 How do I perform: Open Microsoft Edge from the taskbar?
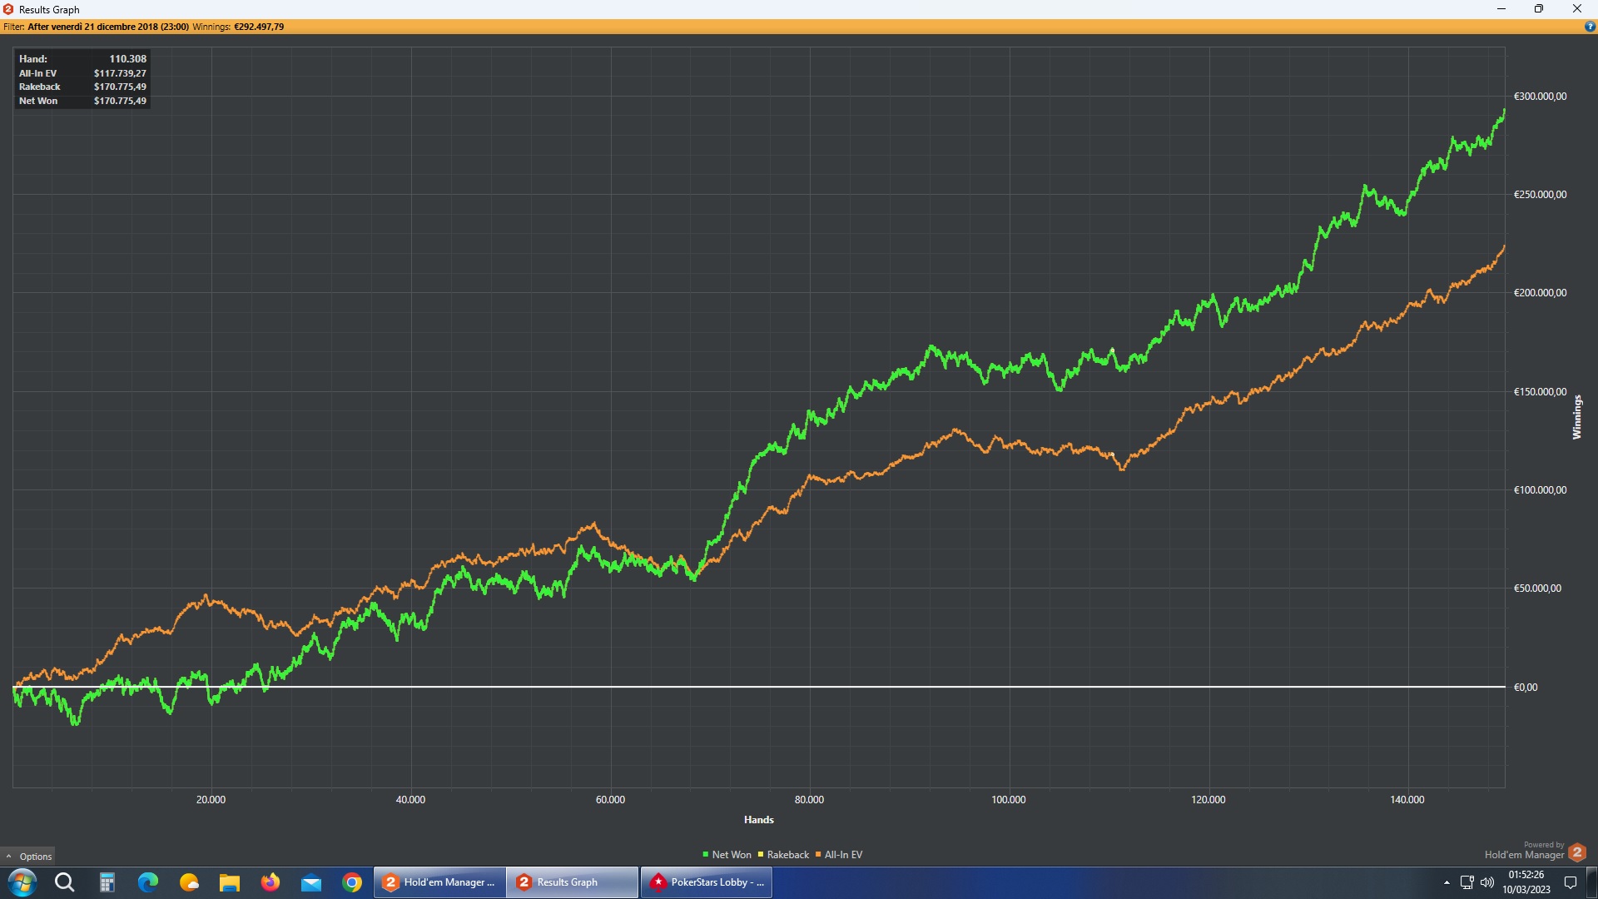click(148, 882)
